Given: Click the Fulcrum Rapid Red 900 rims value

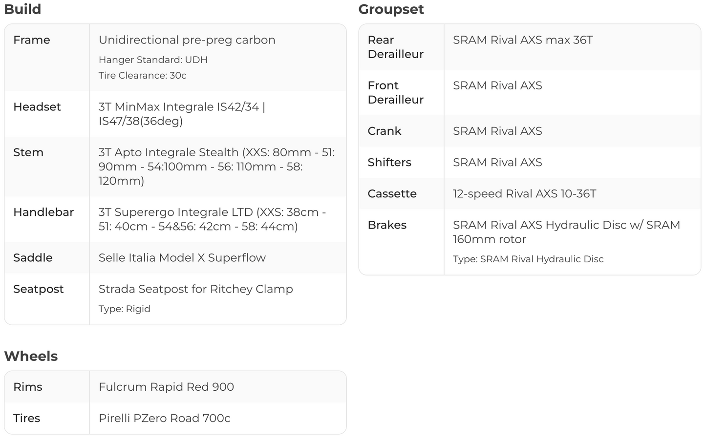Looking at the screenshot, I should 166,387.
